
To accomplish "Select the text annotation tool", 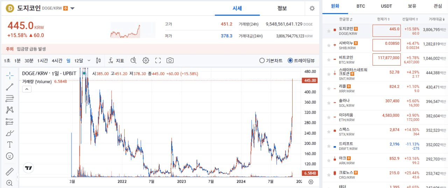I will (x=10, y=144).
